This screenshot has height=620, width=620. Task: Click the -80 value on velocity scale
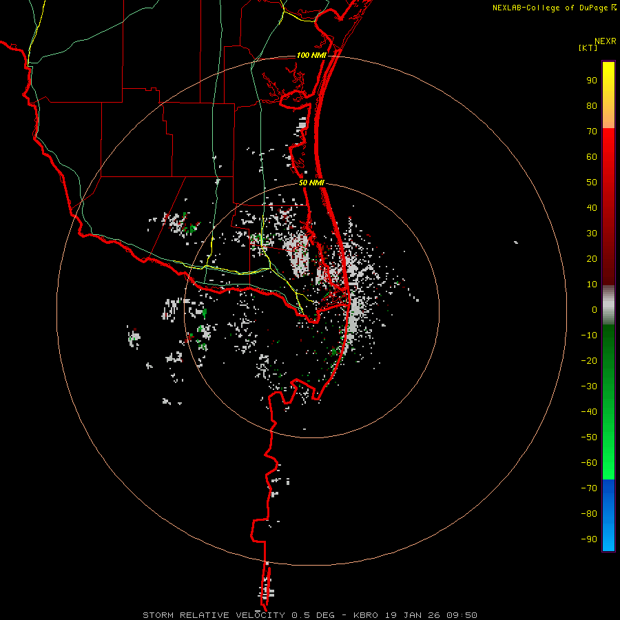[x=589, y=514]
